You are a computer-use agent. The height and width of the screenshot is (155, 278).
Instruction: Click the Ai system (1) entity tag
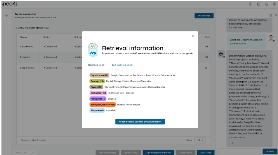click(97, 110)
